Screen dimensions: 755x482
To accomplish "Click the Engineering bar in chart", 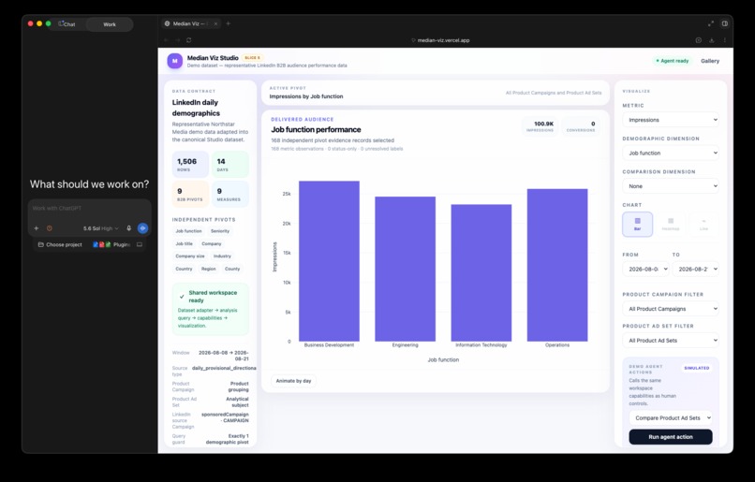I will tap(405, 269).
